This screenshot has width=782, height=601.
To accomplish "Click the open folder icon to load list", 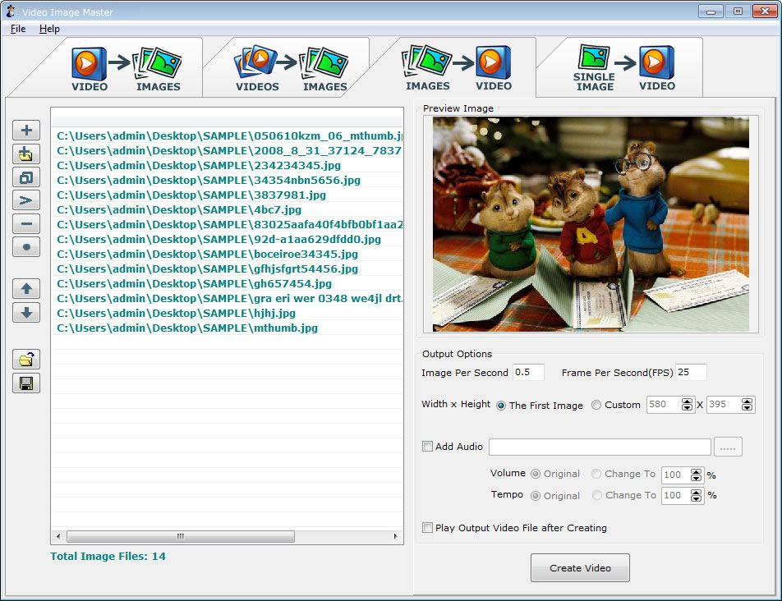I will 26,360.
